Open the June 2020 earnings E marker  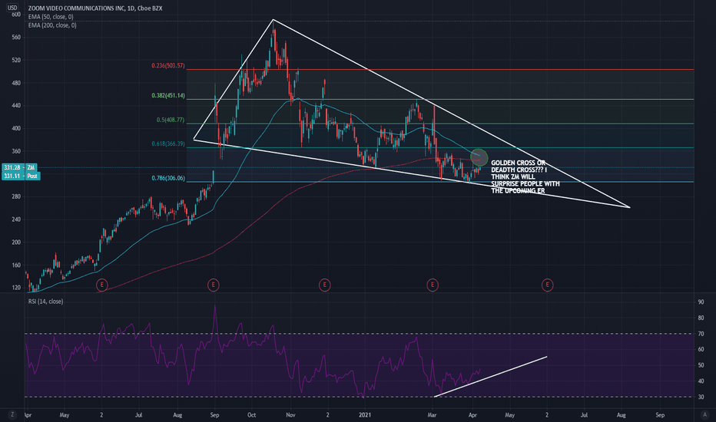click(102, 285)
